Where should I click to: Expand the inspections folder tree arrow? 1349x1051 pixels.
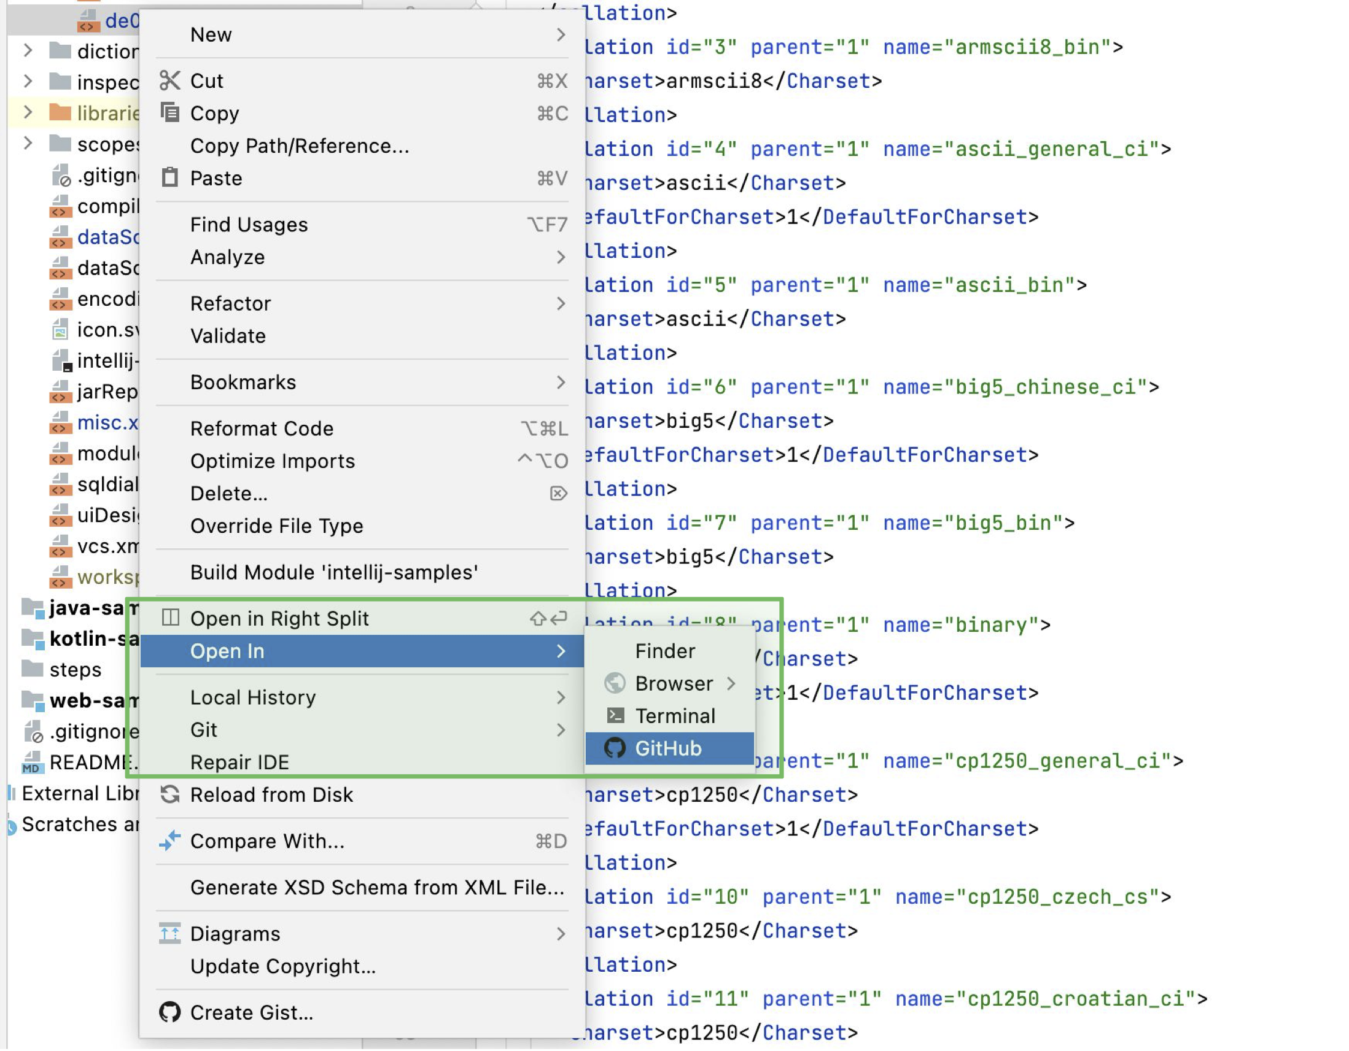coord(28,81)
